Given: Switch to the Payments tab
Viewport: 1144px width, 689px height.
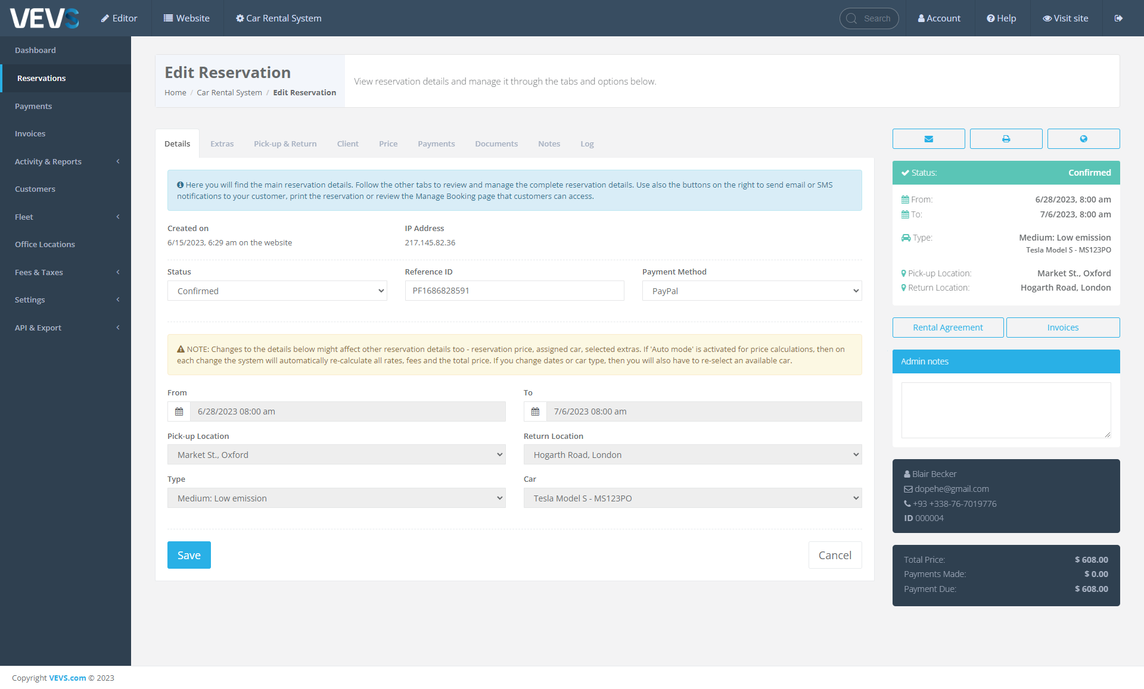Looking at the screenshot, I should tap(436, 144).
